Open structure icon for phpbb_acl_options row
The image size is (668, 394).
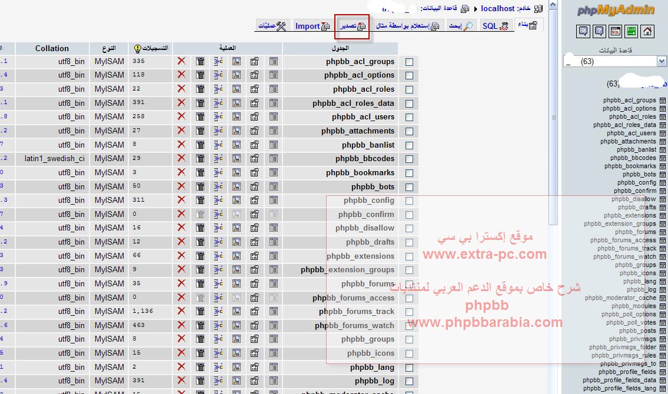click(x=255, y=75)
